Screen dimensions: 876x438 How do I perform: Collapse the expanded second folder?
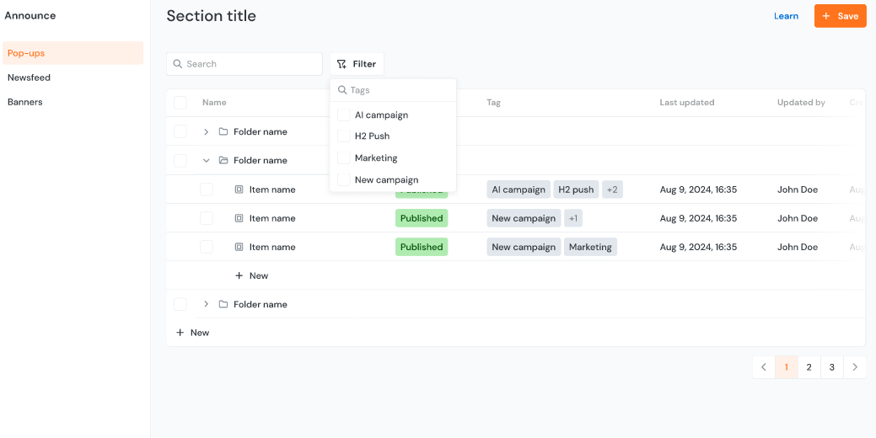pos(206,161)
